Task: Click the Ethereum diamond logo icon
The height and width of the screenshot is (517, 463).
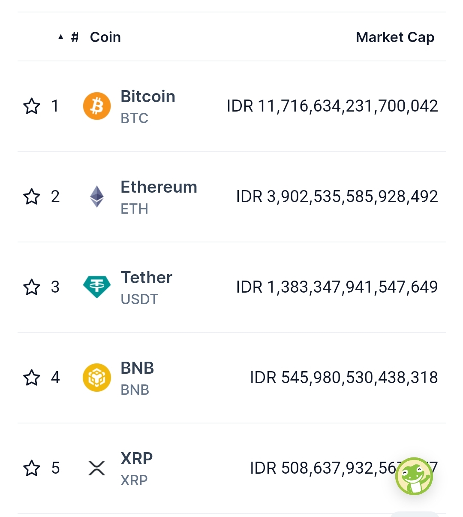Action: coord(96,197)
